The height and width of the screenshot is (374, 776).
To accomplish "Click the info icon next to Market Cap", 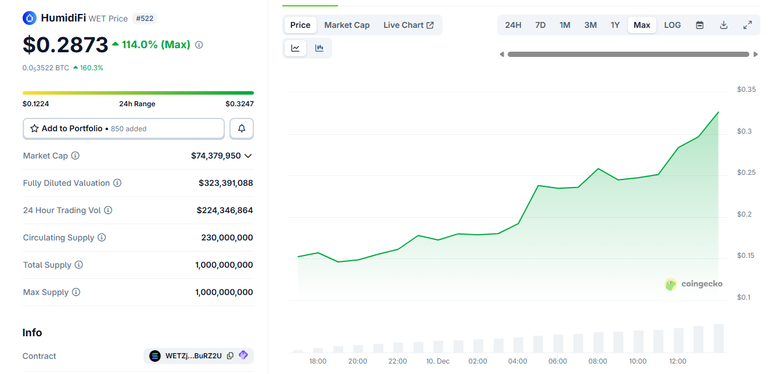I will click(x=76, y=156).
